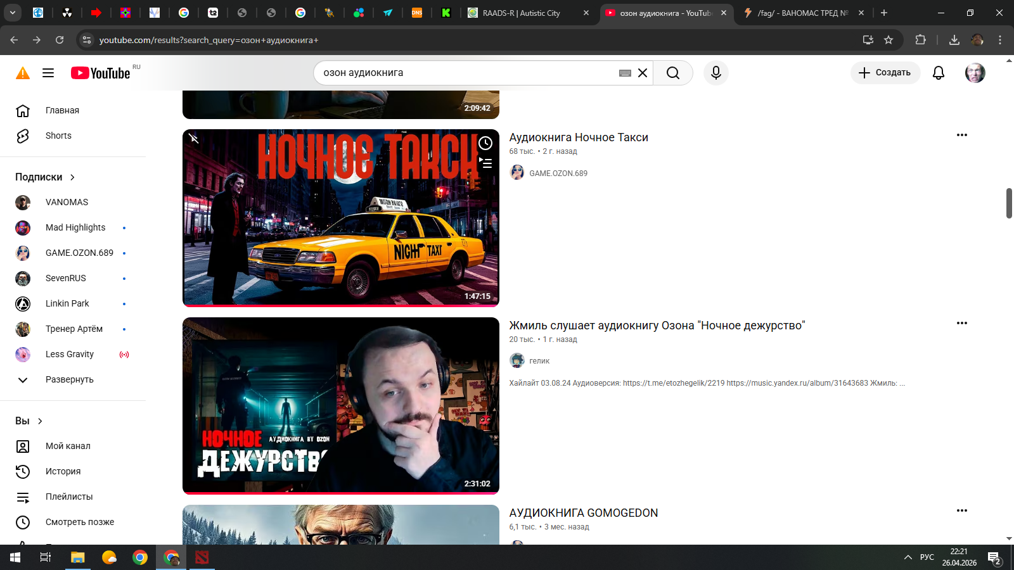Viewport: 1014px width, 570px height.
Task: Bookmark this page with the star
Action: pos(889,40)
